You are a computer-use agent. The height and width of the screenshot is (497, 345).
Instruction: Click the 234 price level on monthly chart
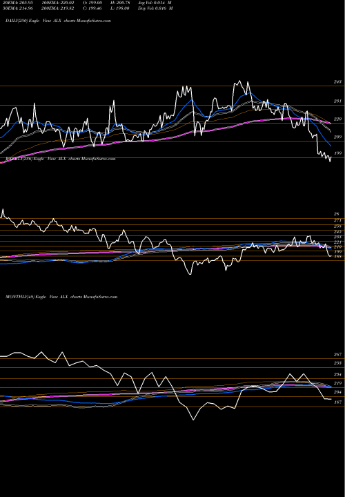coord(337,375)
